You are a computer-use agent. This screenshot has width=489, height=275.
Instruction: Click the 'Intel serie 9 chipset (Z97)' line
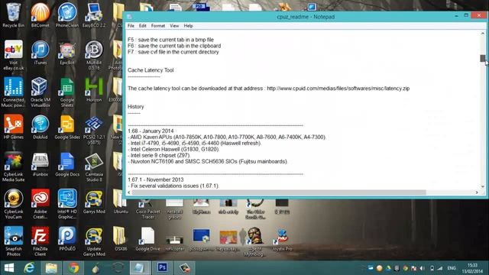(159, 155)
